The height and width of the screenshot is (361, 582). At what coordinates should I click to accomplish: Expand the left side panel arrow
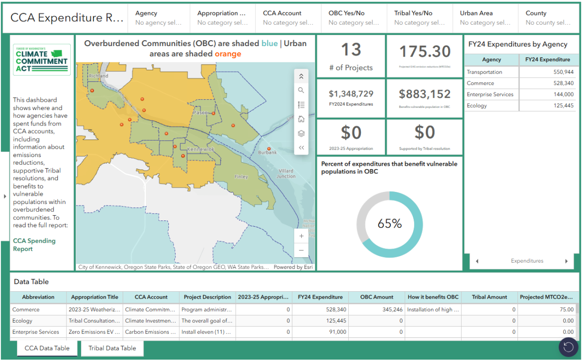point(5,196)
